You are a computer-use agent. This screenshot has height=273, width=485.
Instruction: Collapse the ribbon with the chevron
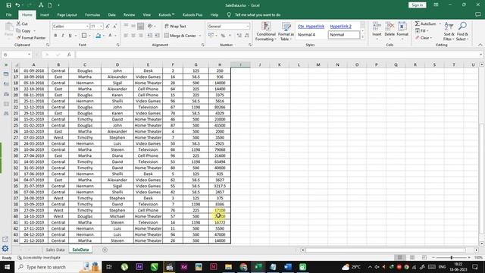(480, 45)
